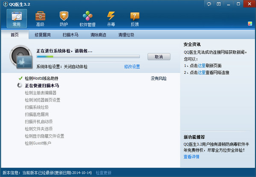Open the 常用 section icon
256x177 pixels.
[17, 18]
